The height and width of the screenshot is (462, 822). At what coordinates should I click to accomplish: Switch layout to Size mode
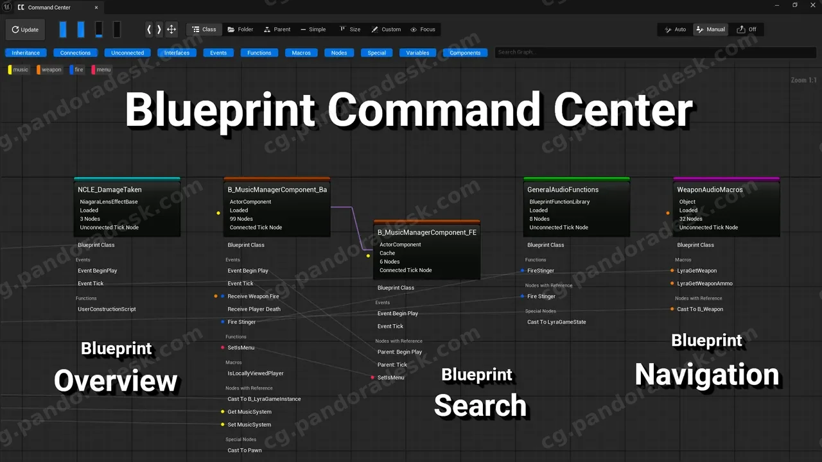coord(349,30)
